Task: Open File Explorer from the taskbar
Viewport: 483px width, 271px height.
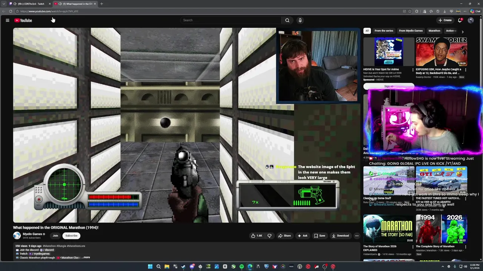Action: tap(167, 266)
